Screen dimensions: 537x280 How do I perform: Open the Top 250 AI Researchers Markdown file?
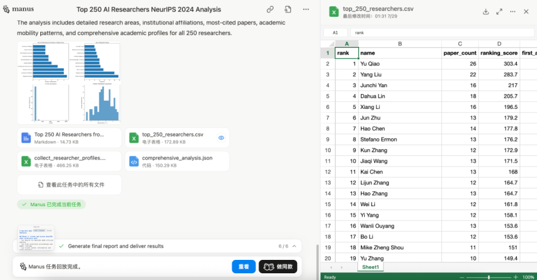click(69, 138)
